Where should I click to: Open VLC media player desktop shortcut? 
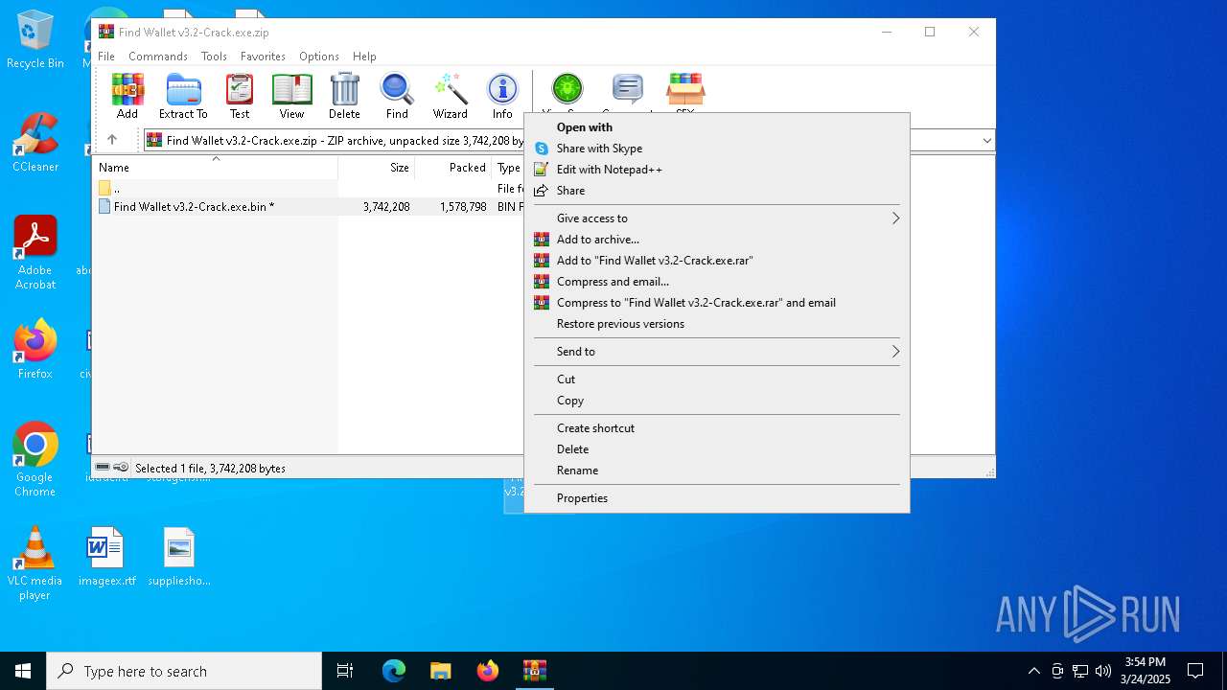(35, 563)
